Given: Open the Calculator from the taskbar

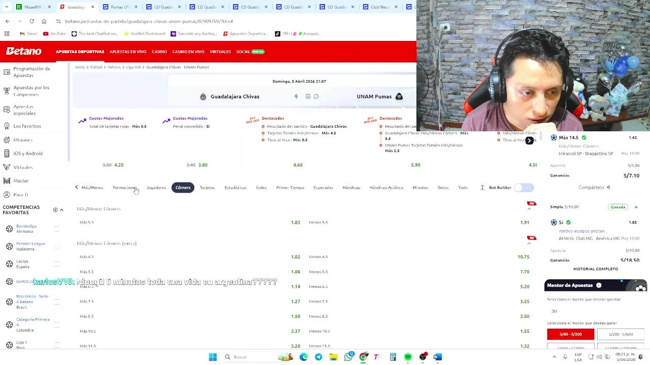Looking at the screenshot, I should pyautogui.click(x=393, y=357).
